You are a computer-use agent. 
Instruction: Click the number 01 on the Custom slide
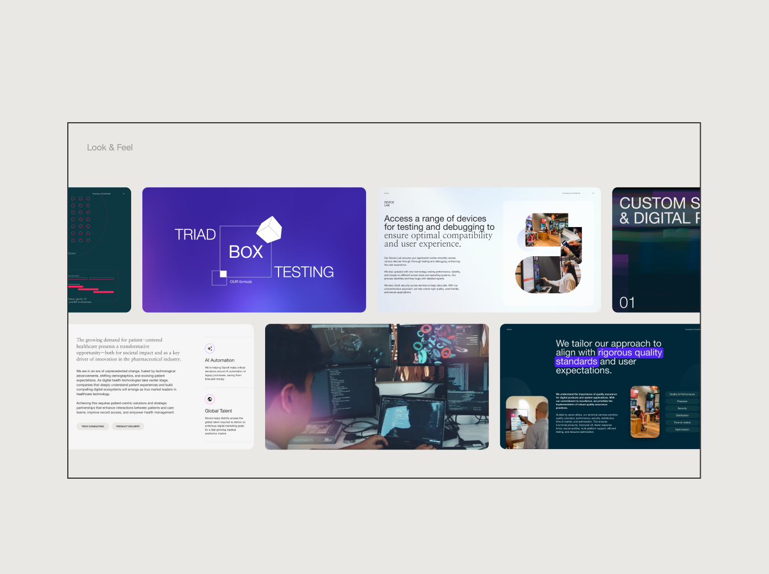(x=627, y=303)
